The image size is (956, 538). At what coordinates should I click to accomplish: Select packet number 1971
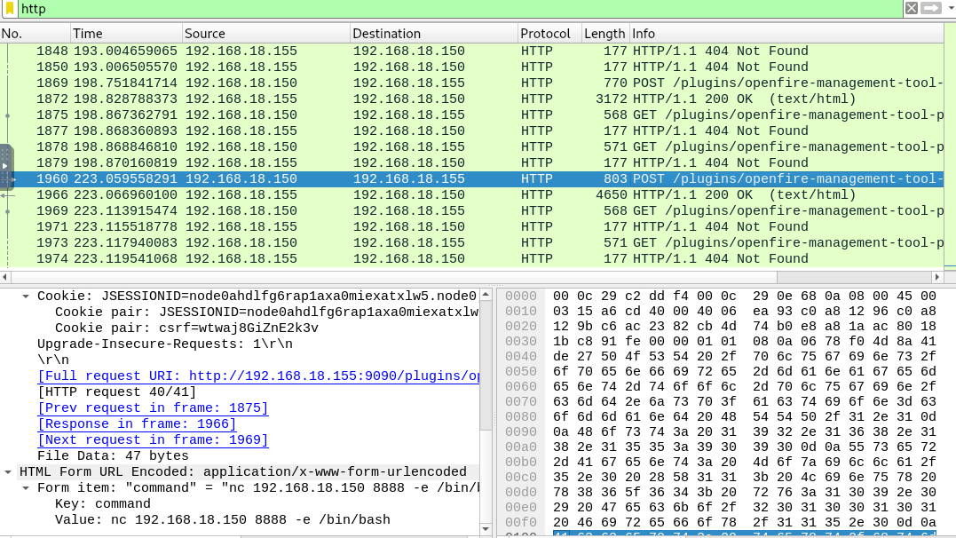click(472, 227)
